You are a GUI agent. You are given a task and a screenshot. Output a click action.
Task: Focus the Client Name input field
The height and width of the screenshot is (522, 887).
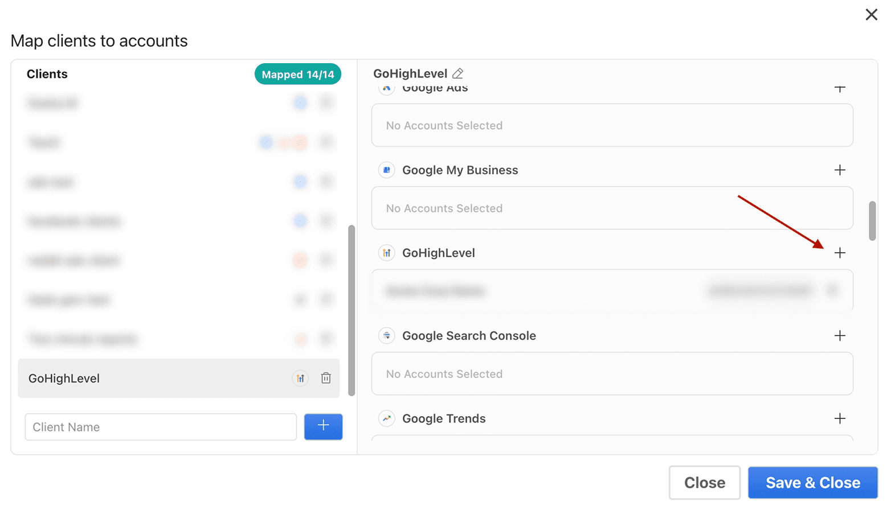161,427
